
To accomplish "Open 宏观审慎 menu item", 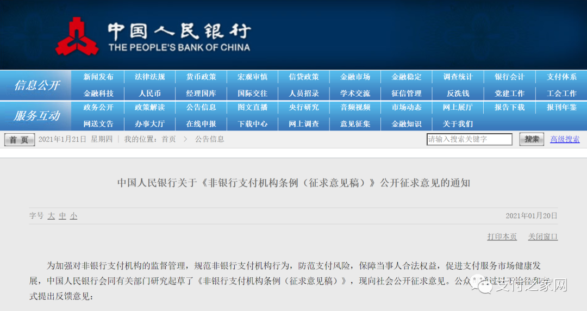I will pyautogui.click(x=253, y=77).
